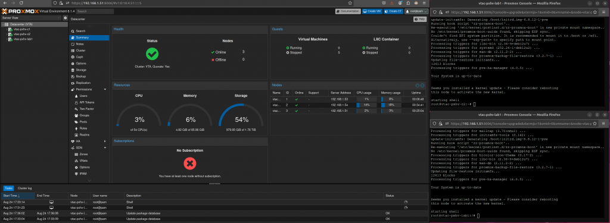The width and height of the screenshot is (610, 223).
Task: Click the End Time column header
Action: [52, 196]
